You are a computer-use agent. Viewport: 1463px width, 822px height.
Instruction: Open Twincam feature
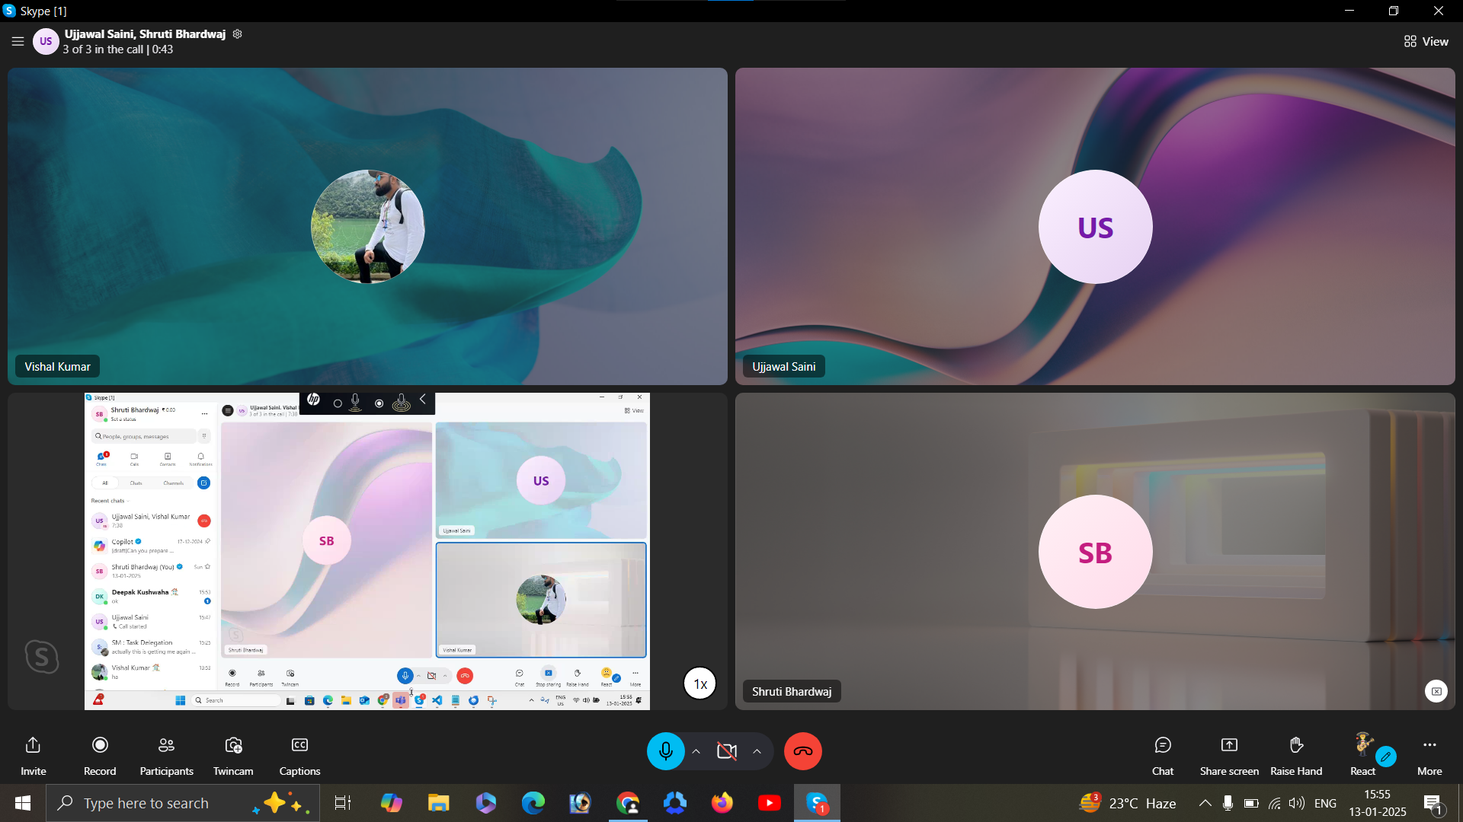coord(233,756)
